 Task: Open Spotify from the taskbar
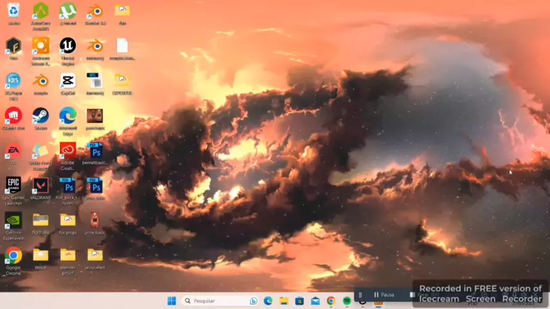pyautogui.click(x=347, y=301)
